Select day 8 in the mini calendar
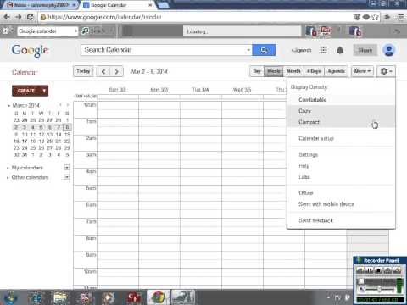407x305 pixels. 67,127
